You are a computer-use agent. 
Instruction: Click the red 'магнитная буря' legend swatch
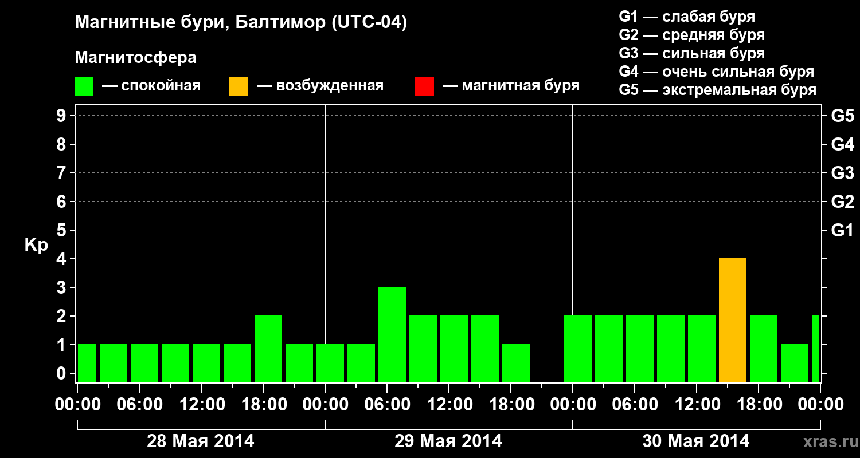tap(424, 86)
